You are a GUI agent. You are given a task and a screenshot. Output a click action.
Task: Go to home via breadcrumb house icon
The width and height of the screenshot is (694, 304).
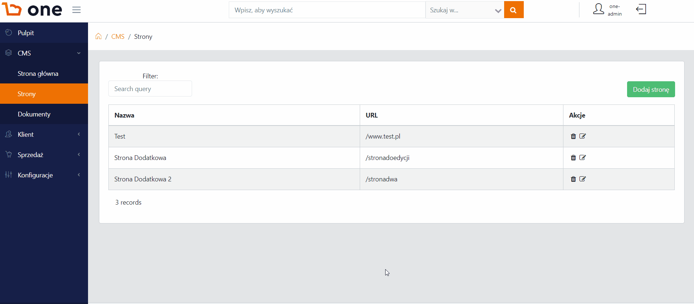tap(99, 36)
